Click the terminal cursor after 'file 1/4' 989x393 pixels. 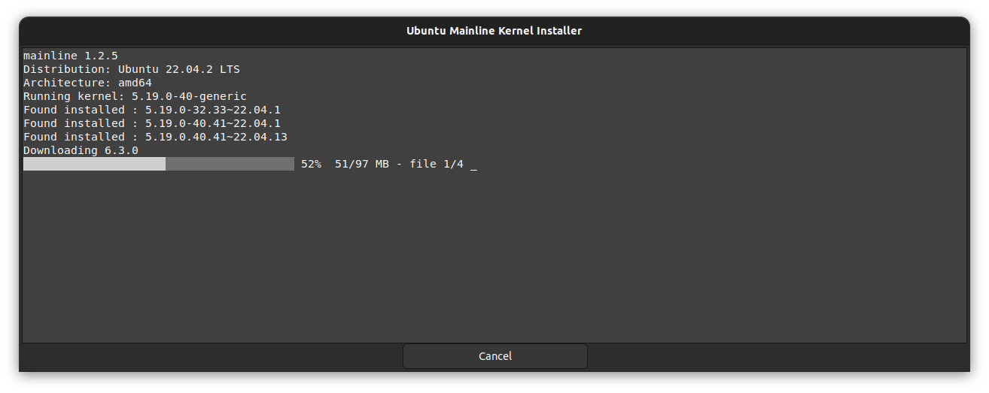[x=473, y=165]
